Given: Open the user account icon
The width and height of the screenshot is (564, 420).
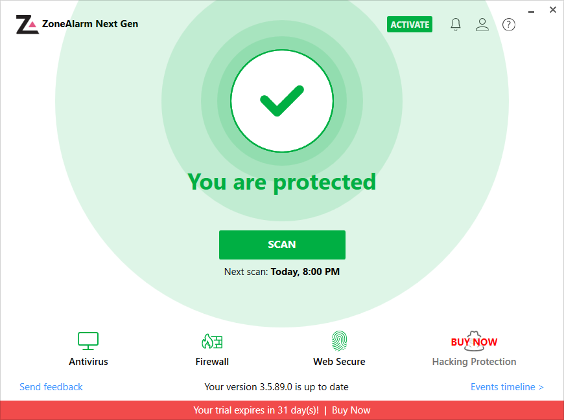Looking at the screenshot, I should click(x=482, y=25).
